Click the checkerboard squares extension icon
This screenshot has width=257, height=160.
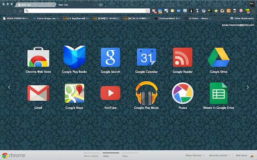166,11
